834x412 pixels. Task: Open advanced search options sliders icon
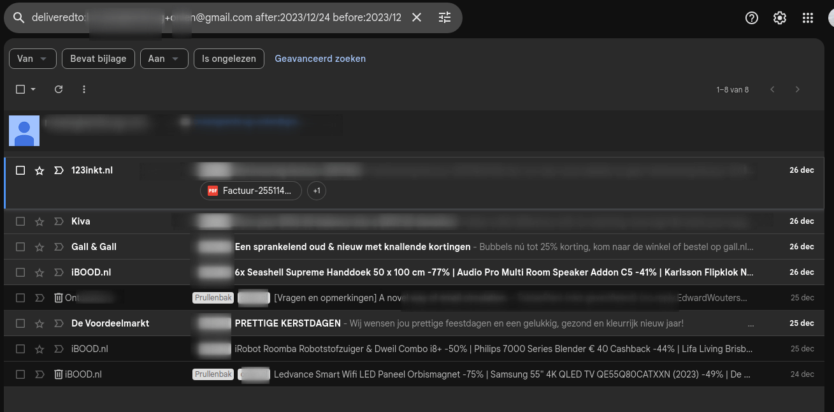[x=444, y=17]
